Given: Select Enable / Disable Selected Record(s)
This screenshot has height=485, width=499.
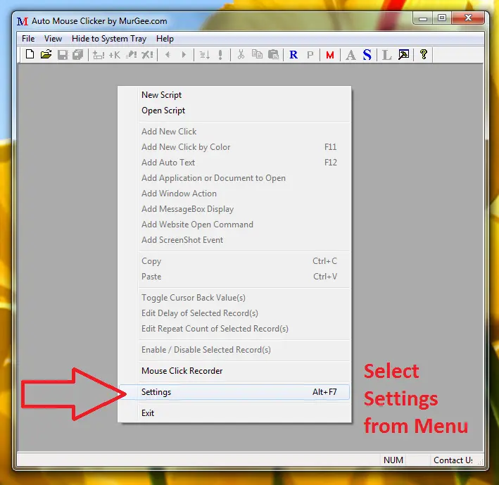Looking at the screenshot, I should point(234,350).
